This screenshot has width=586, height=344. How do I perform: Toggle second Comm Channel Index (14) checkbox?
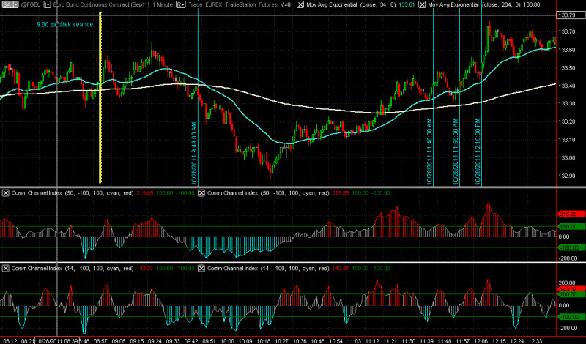(203, 268)
